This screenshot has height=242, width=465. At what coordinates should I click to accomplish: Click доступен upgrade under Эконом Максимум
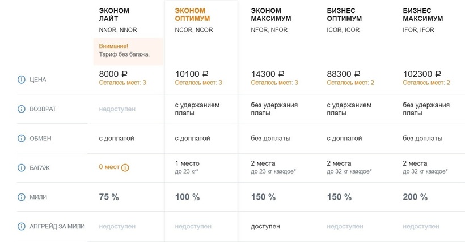pos(267,226)
